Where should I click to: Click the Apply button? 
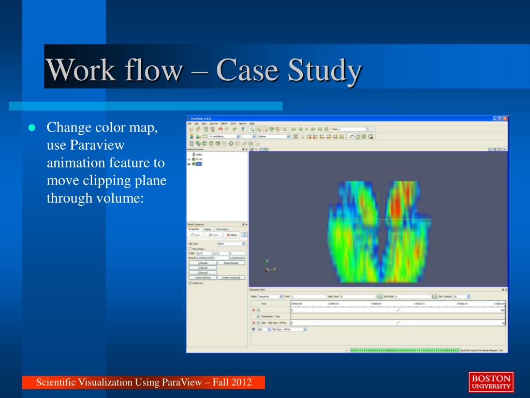(x=195, y=235)
